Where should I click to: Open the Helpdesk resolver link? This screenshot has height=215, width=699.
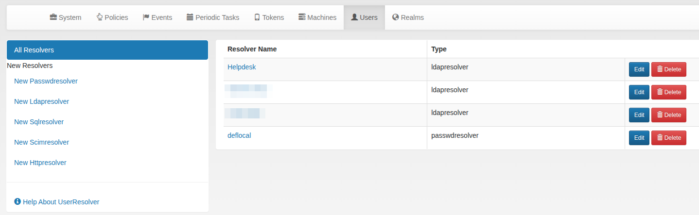pos(242,67)
